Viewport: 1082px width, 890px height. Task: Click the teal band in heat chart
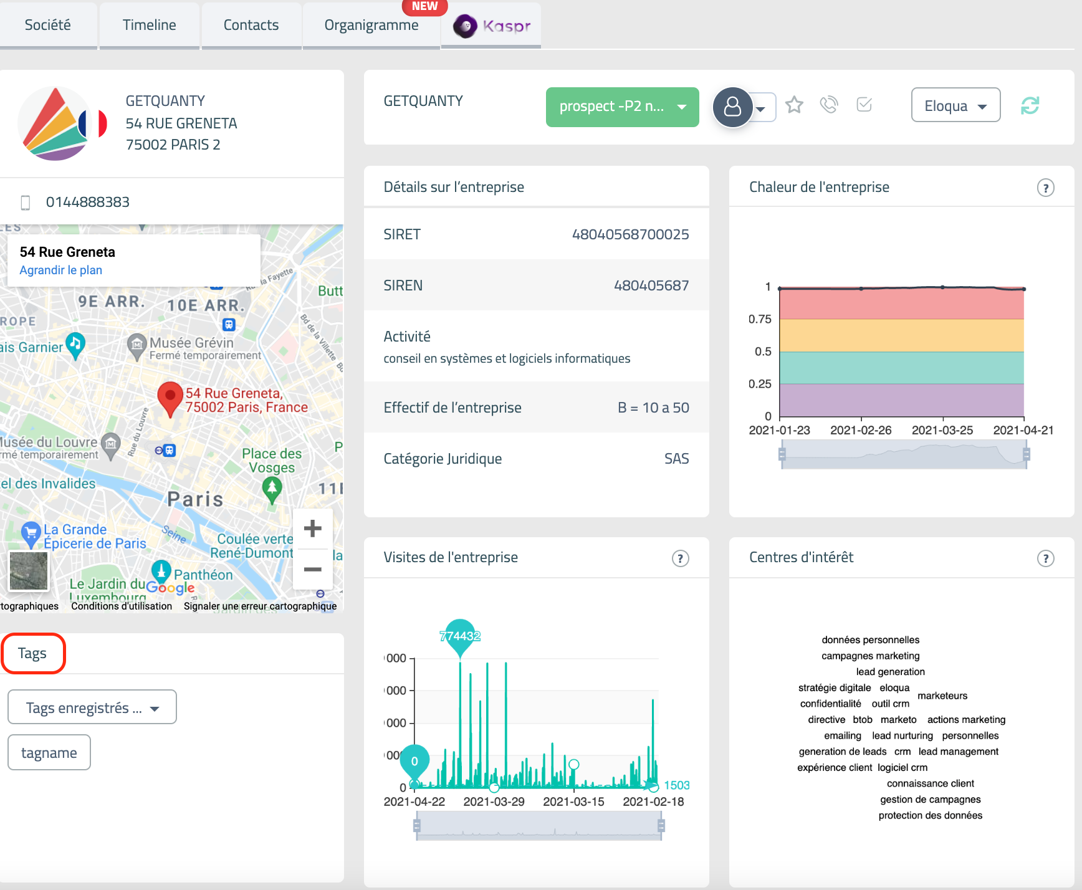(x=902, y=368)
